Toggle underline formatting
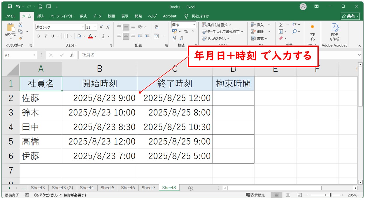 click(x=52, y=36)
